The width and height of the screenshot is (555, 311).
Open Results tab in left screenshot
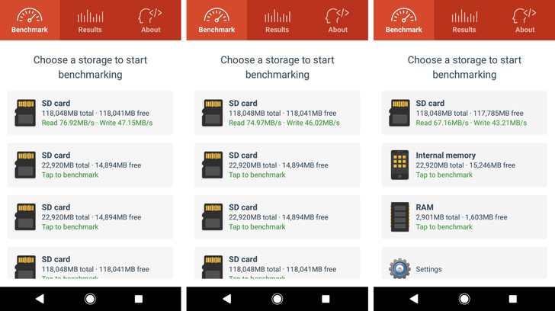[90, 20]
